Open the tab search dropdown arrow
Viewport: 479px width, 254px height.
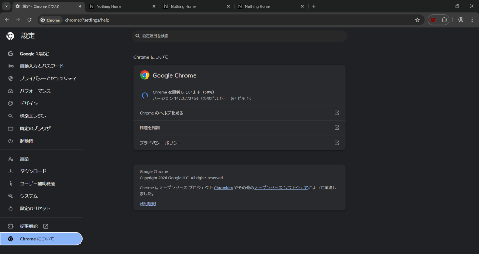tap(6, 6)
